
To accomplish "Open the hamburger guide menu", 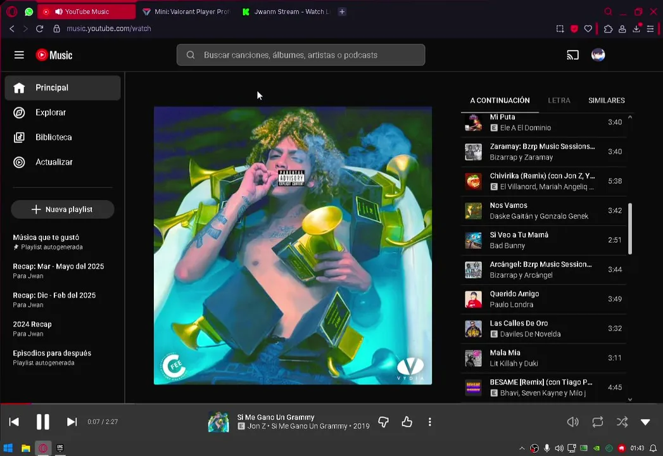I will coord(19,55).
